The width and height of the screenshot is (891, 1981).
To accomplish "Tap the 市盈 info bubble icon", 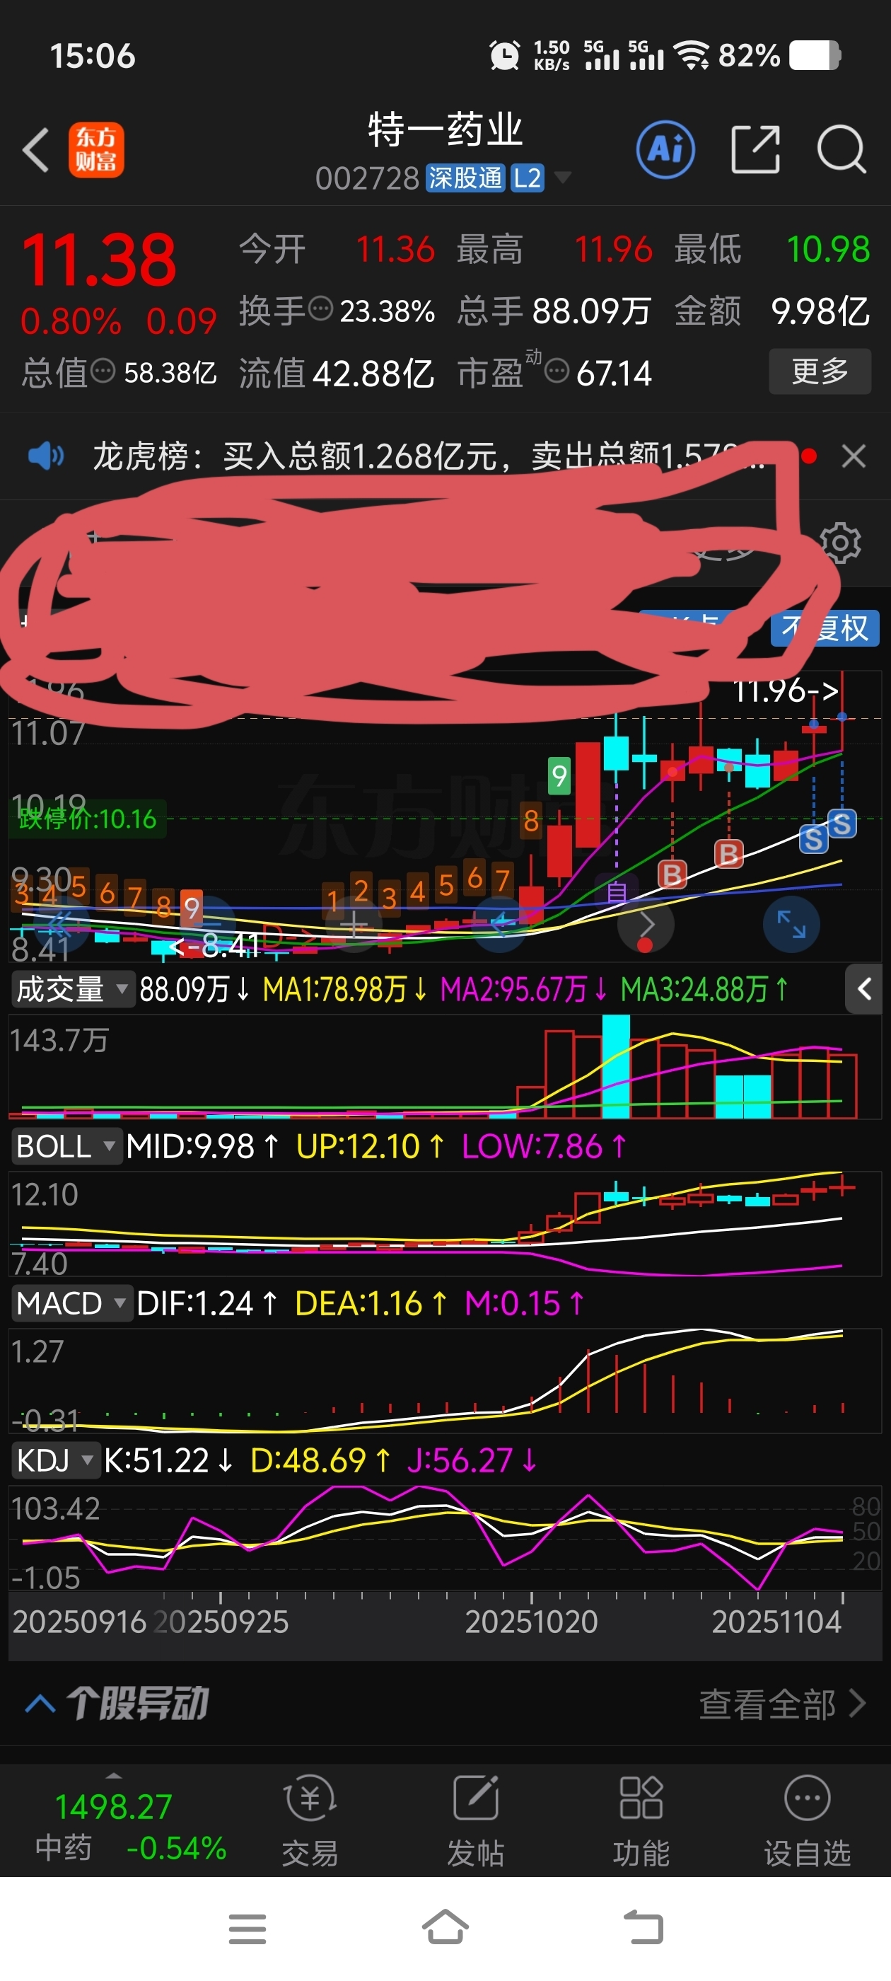I will click(557, 371).
